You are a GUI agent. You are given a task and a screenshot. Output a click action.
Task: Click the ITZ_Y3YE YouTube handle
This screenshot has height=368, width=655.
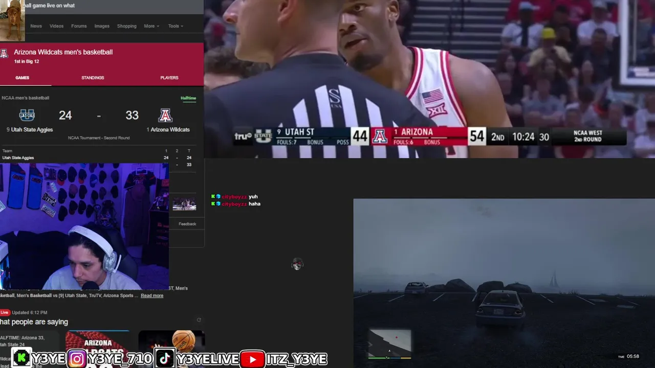(296, 360)
